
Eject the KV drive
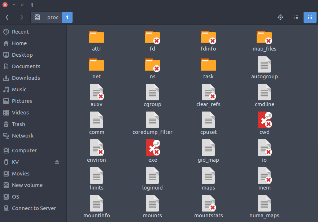click(57, 162)
